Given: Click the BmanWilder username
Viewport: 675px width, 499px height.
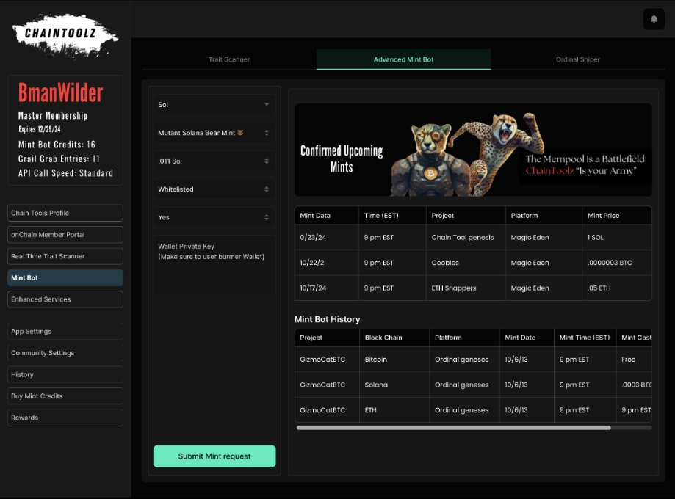Looking at the screenshot, I should coord(61,92).
